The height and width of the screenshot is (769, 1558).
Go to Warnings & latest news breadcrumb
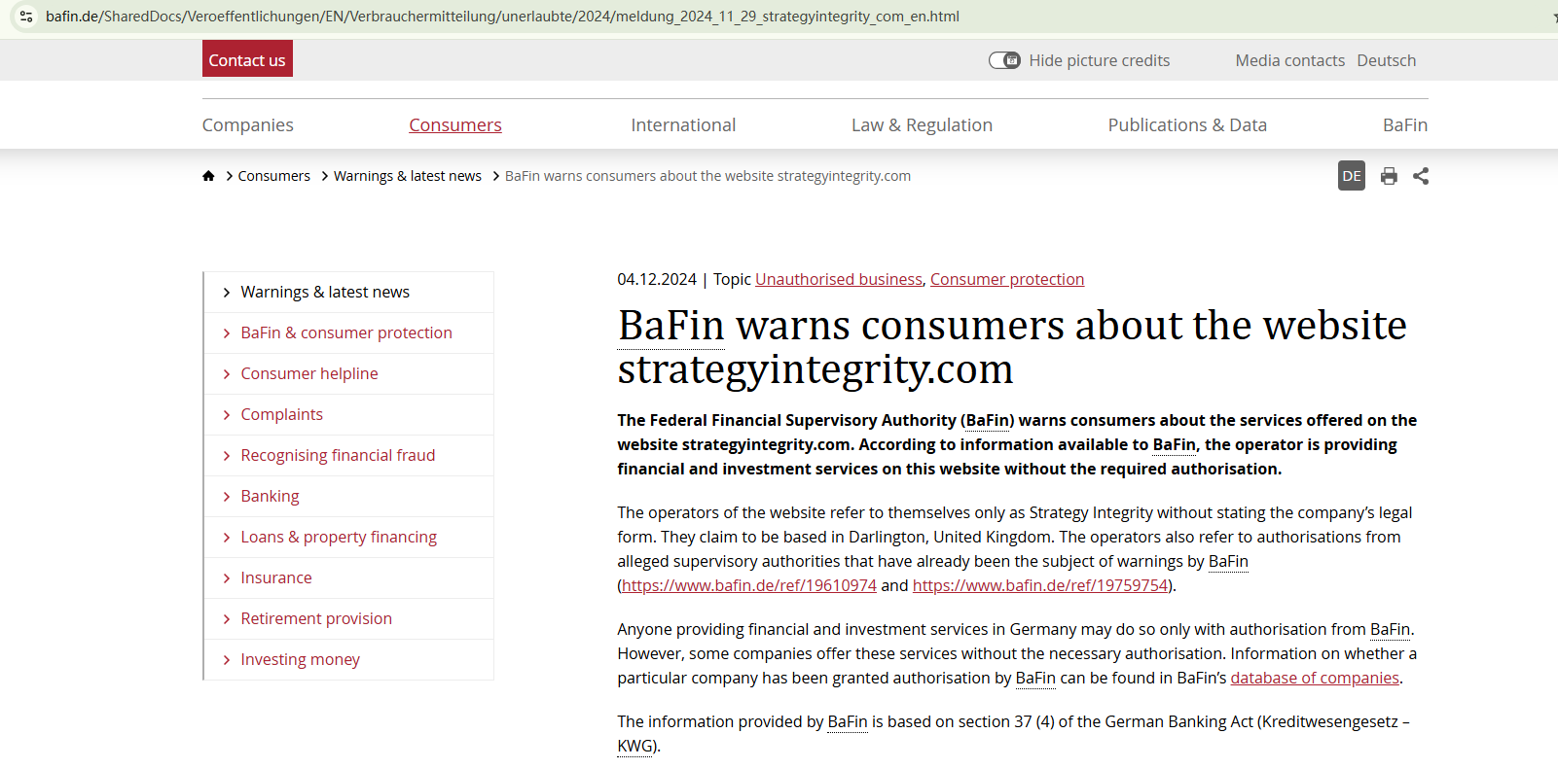click(407, 176)
